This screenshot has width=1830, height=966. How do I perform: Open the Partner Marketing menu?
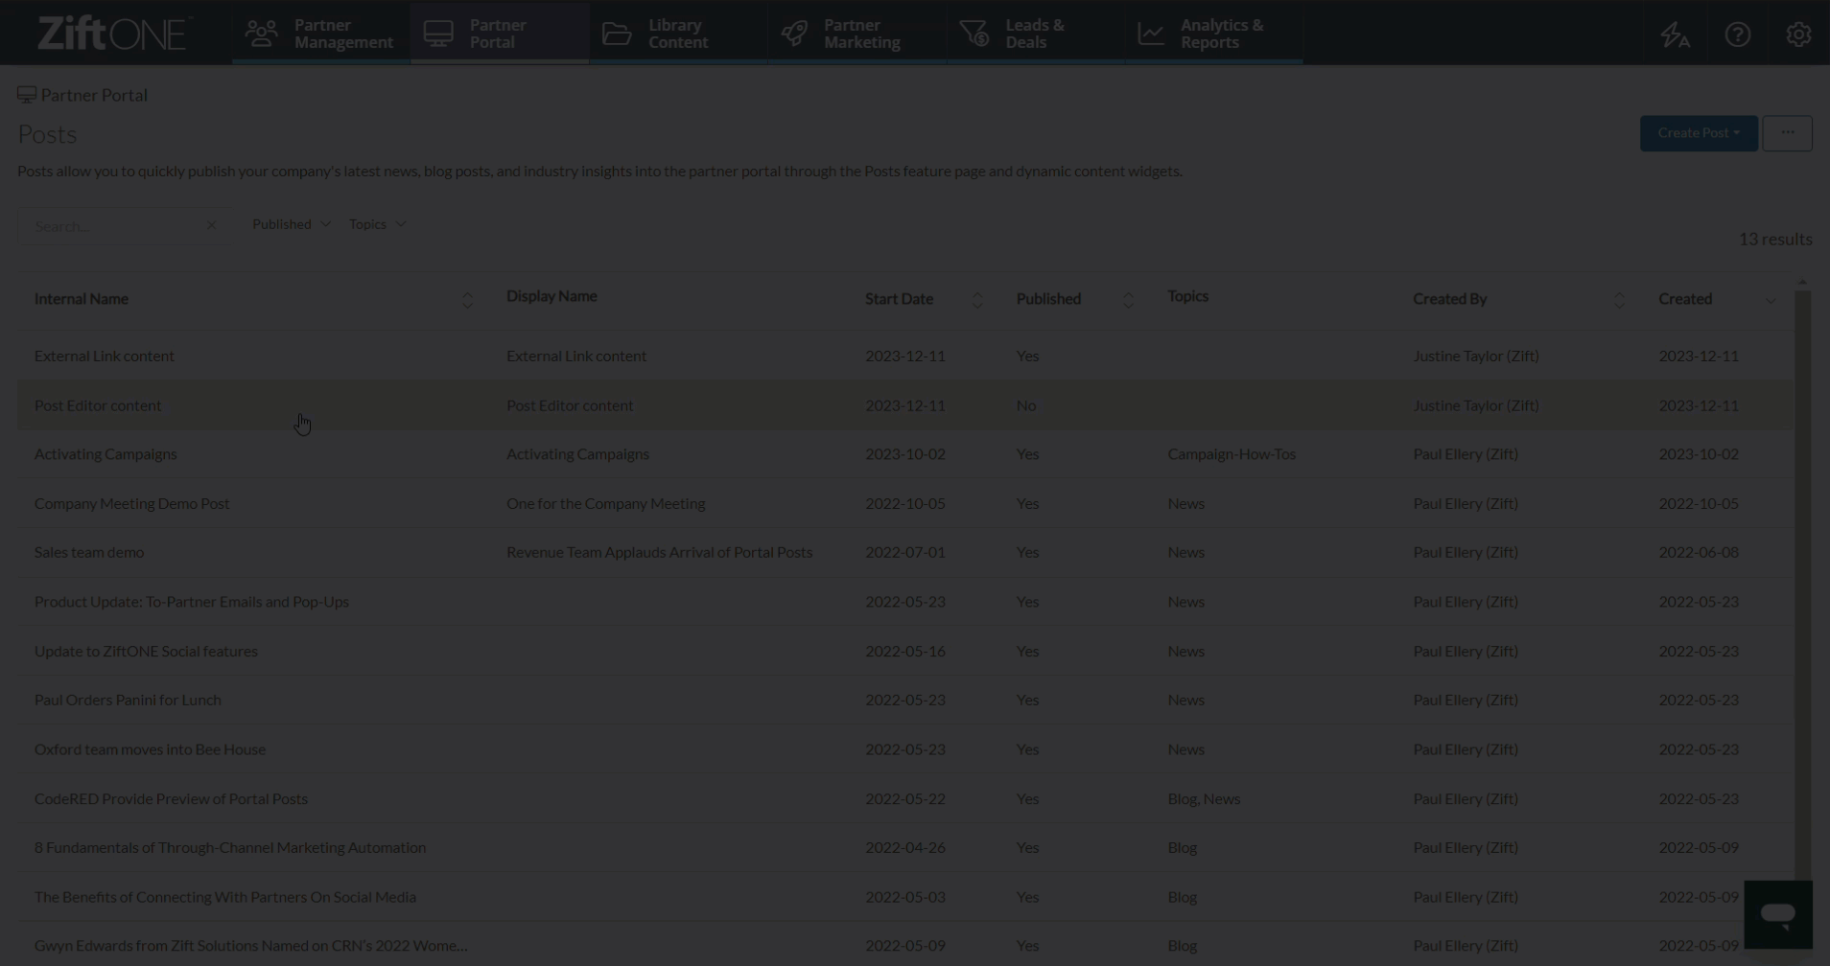click(857, 34)
